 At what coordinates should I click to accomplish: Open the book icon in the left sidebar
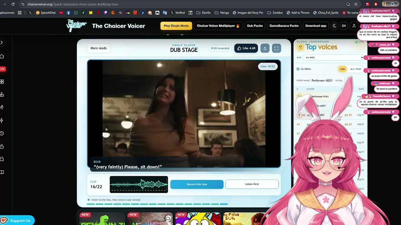point(2,172)
